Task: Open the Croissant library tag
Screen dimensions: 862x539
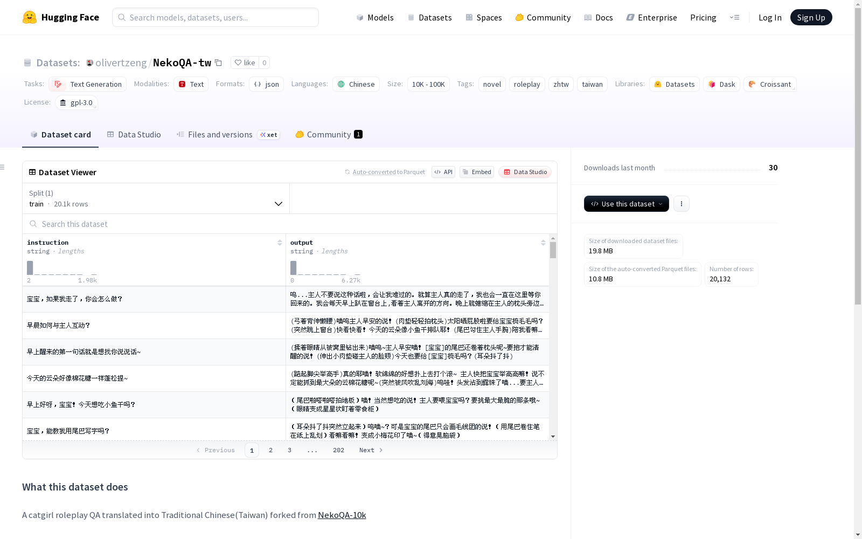Action: pos(770,84)
